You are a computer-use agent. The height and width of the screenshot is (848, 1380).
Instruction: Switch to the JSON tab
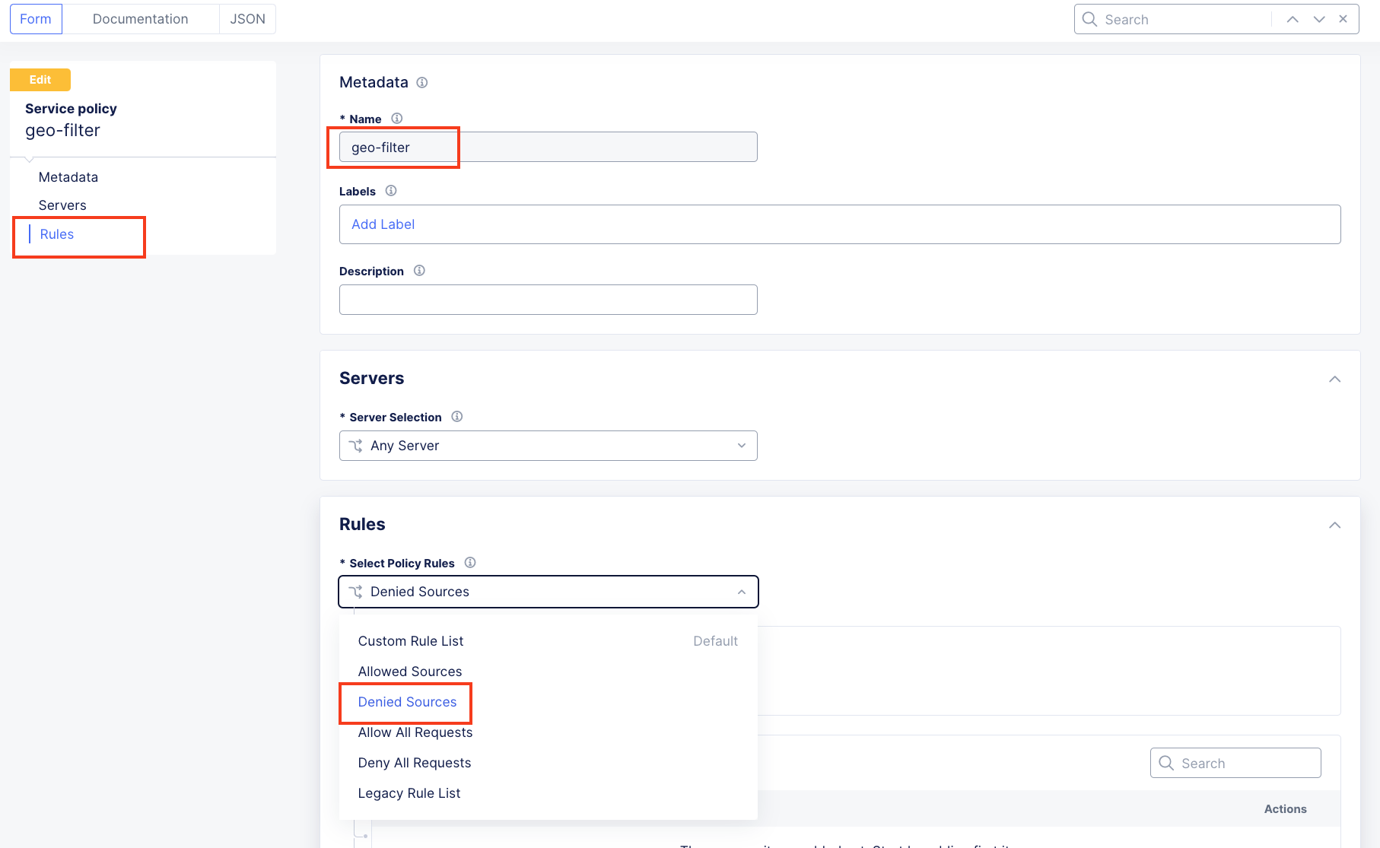pyautogui.click(x=248, y=19)
